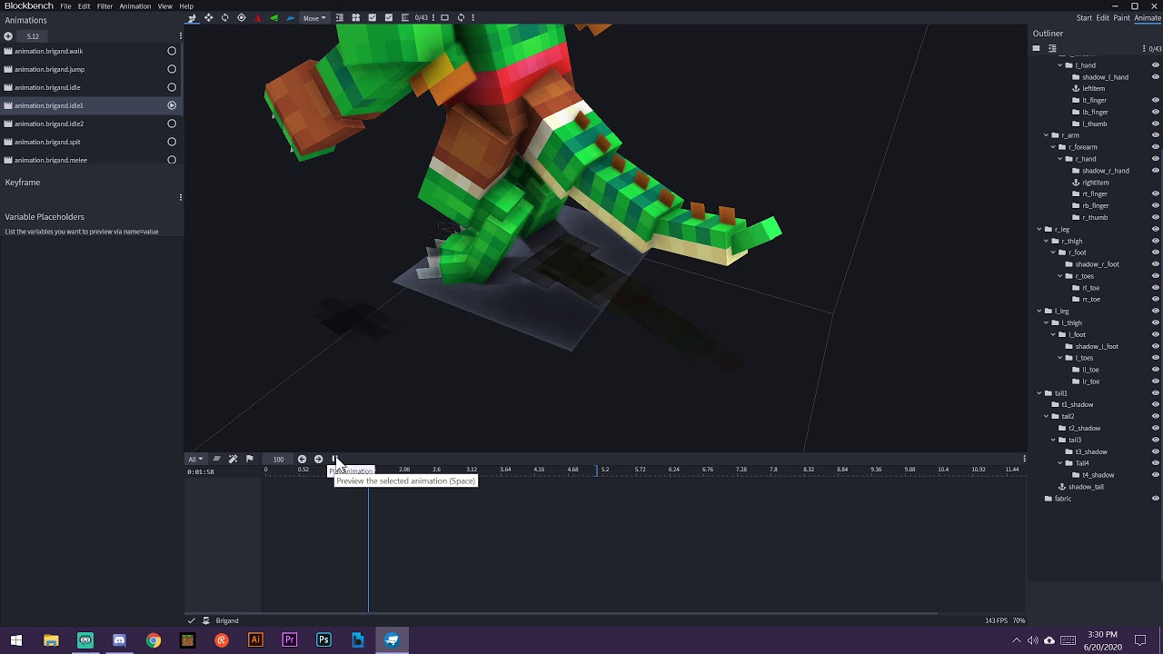Click the anchor icon for leftitem
Image resolution: width=1163 pixels, height=654 pixels.
click(1076, 89)
